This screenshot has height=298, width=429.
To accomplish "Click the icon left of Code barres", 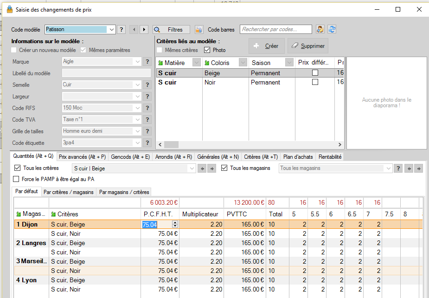I will point(199,30).
